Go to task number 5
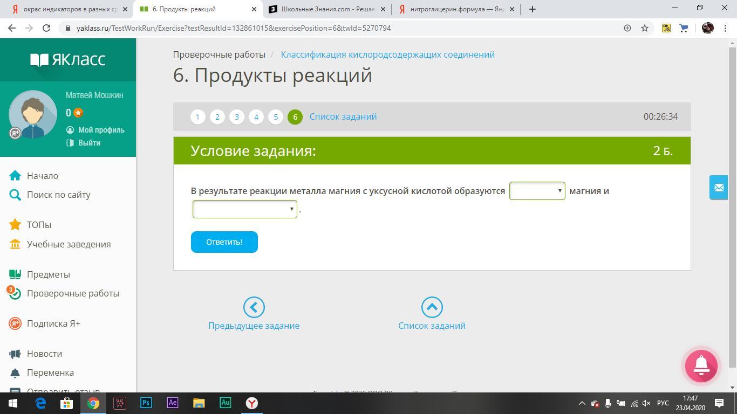This screenshot has height=414, width=737. click(275, 117)
